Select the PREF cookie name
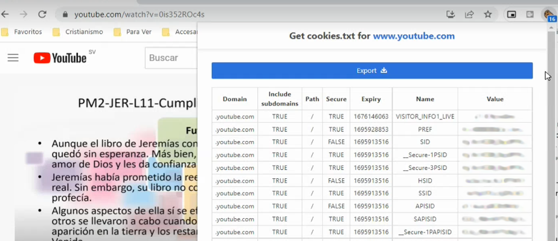The image size is (558, 241). point(425,130)
